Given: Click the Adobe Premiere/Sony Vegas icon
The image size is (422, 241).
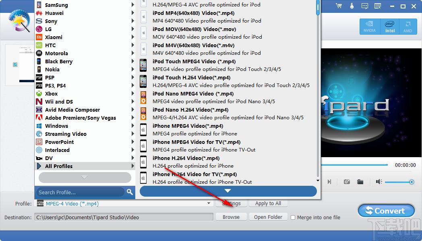Looking at the screenshot, I should [x=39, y=118].
